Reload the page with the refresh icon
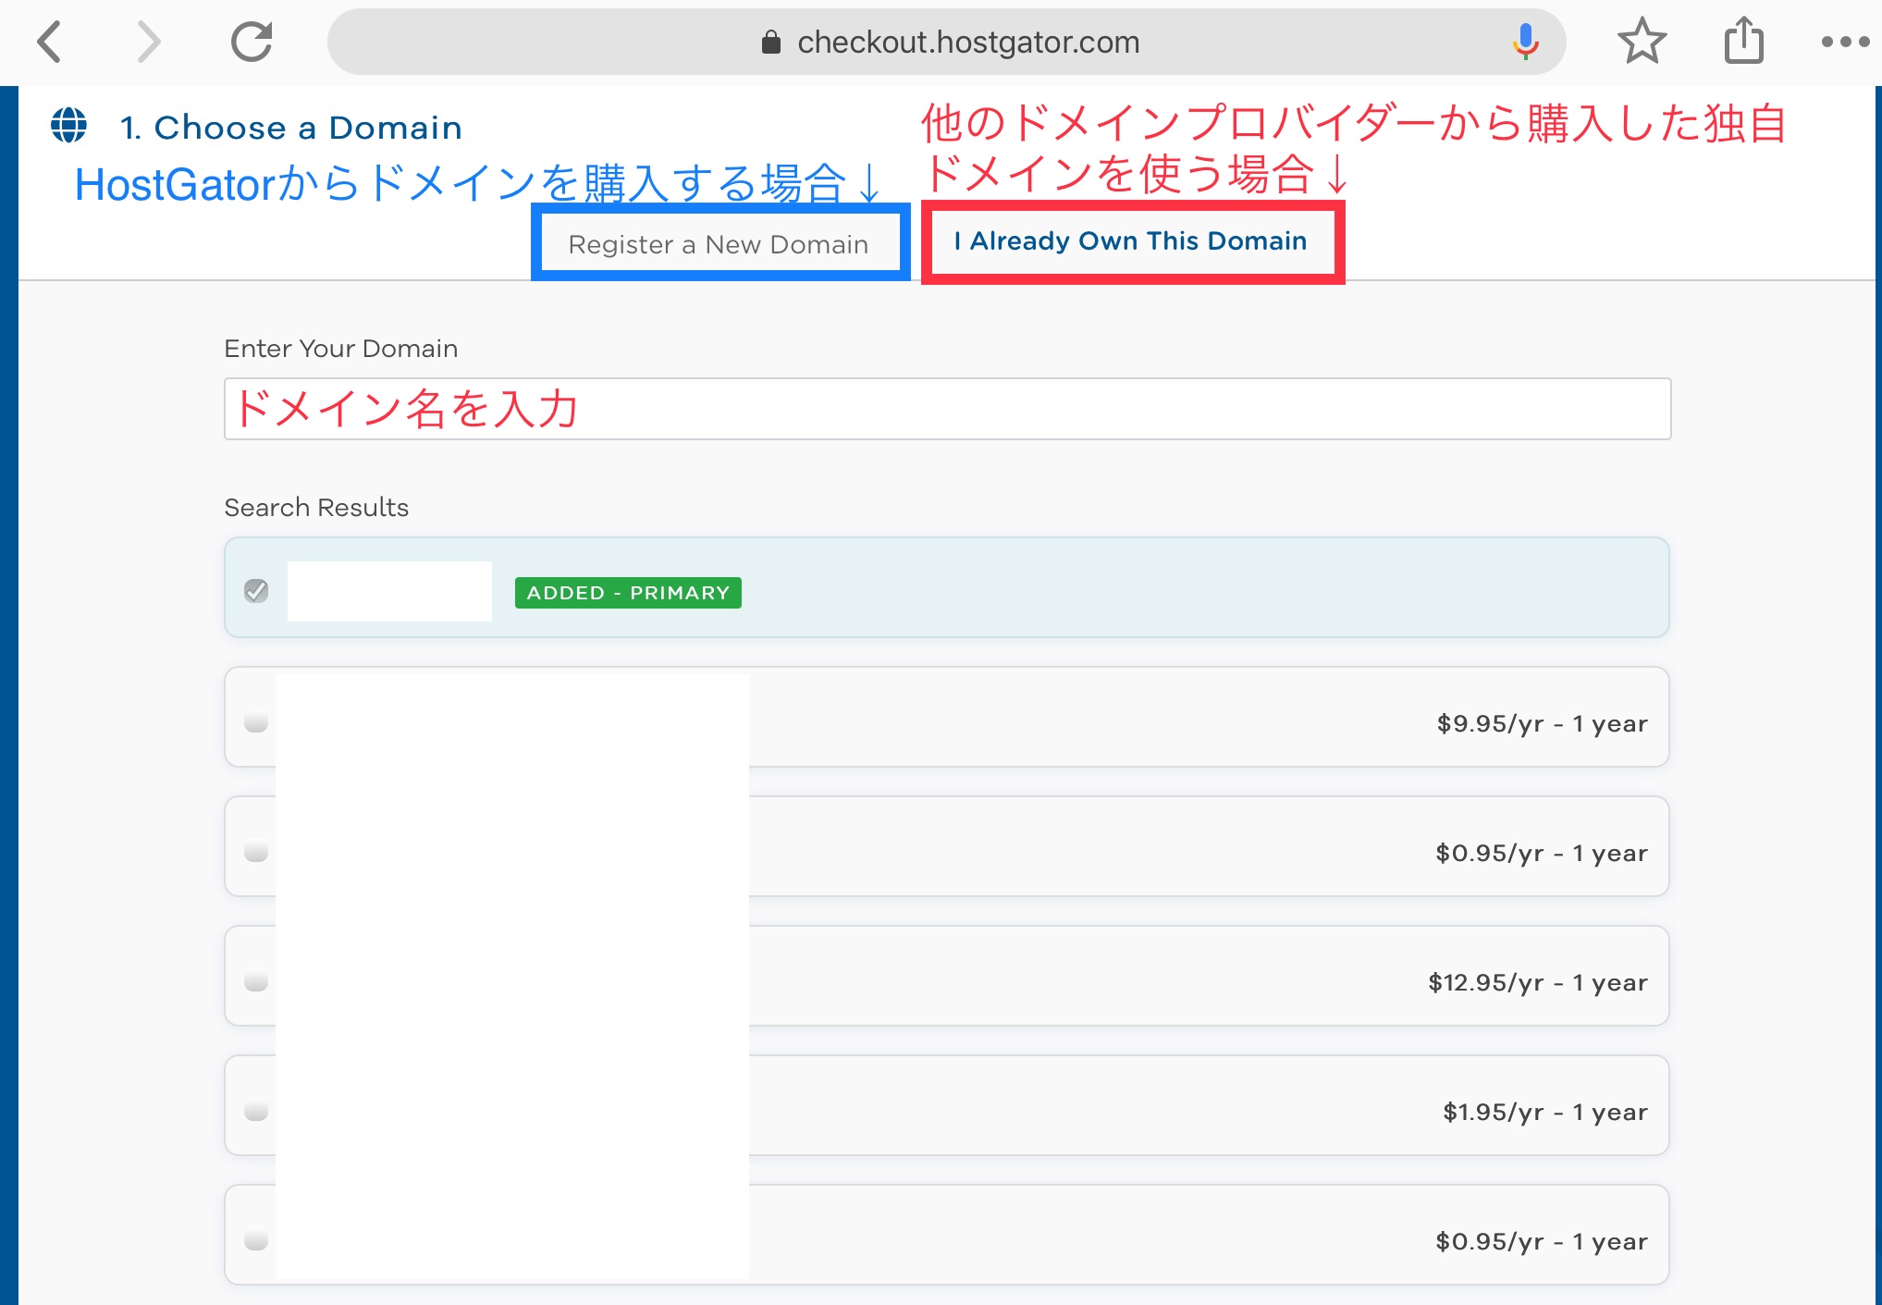This screenshot has width=1882, height=1305. point(251,42)
